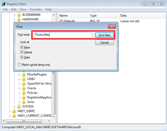The width and height of the screenshot is (167, 131).
Task: Open the Favorites menu
Action: pos(36,9)
